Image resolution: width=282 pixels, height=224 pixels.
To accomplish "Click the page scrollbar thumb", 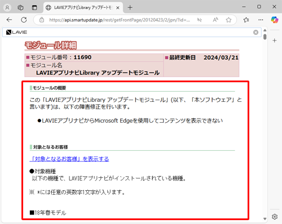I will coord(265,37).
